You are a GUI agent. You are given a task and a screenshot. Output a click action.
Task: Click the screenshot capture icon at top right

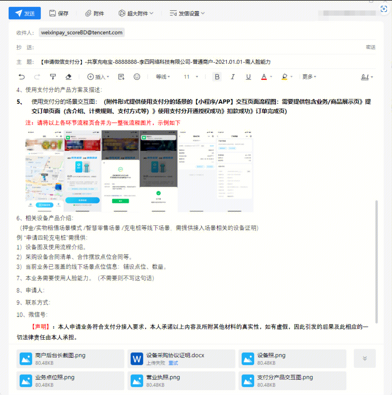384,9
